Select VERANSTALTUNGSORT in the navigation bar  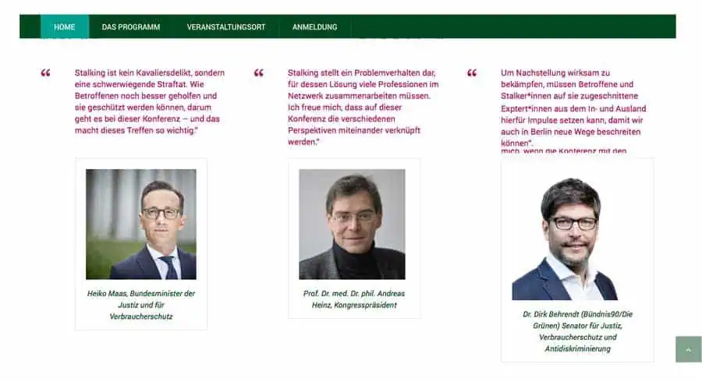pos(226,27)
